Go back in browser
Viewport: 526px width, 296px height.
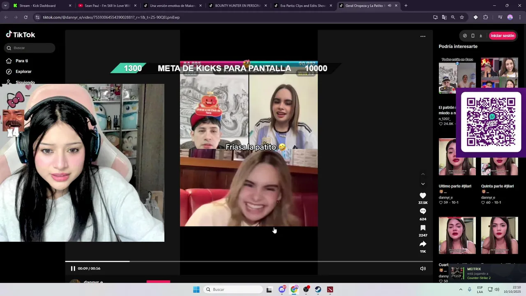[6, 17]
